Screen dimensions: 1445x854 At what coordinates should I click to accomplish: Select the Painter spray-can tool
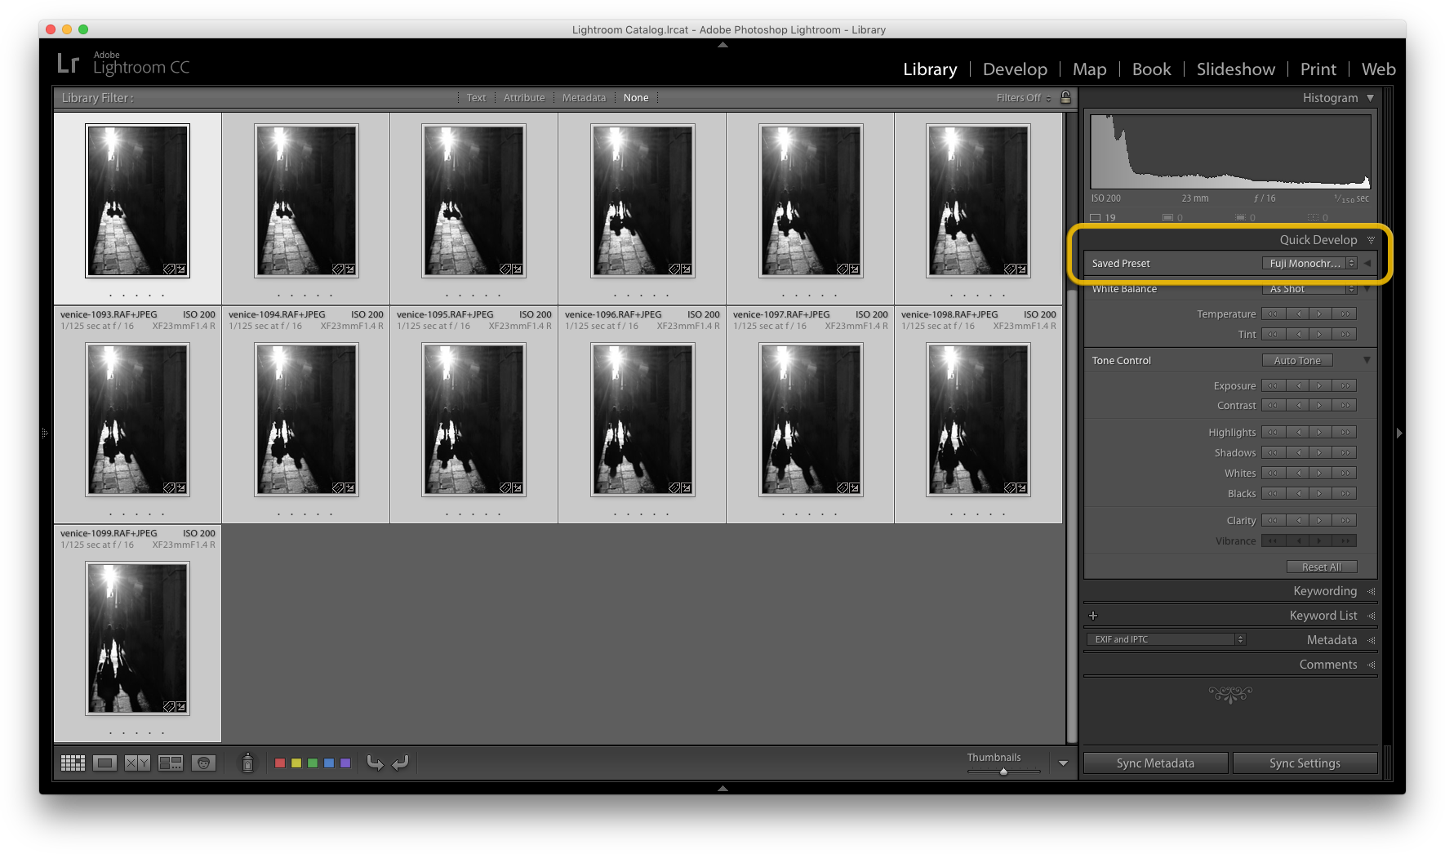247,763
